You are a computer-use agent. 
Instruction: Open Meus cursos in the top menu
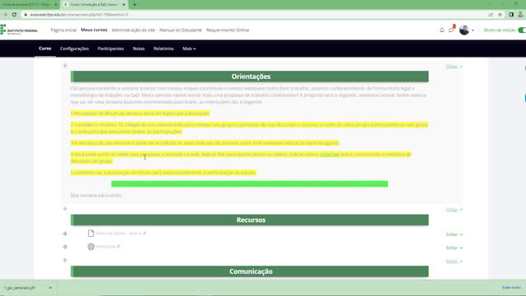pyautogui.click(x=94, y=30)
